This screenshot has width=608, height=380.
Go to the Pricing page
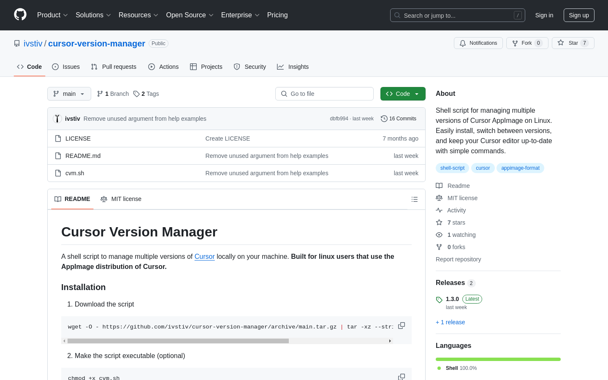pyautogui.click(x=277, y=15)
